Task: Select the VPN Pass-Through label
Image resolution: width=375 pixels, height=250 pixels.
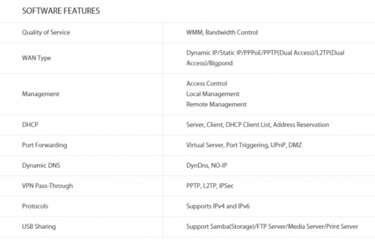Action: pyautogui.click(x=47, y=186)
